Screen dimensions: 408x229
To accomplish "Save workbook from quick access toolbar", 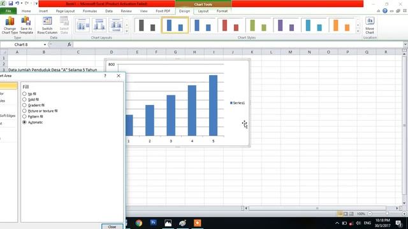I will click(11, 3).
